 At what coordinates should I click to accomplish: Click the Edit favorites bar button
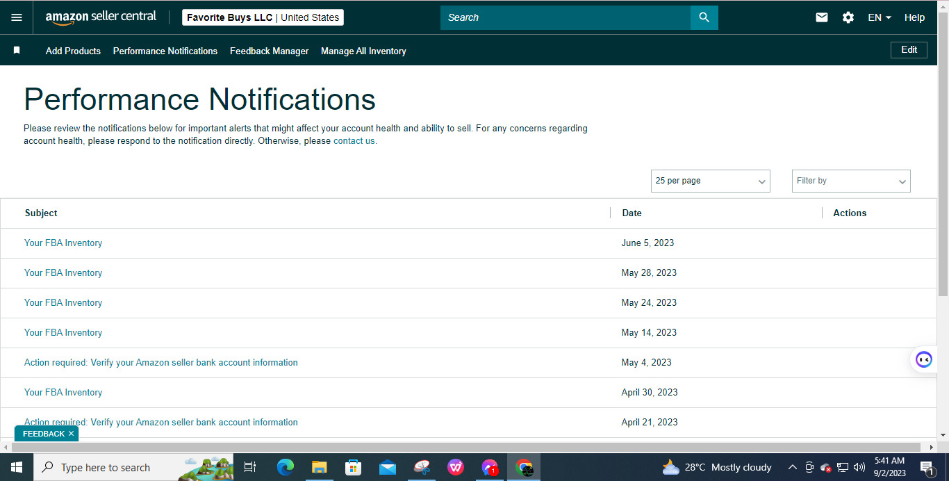pos(909,50)
